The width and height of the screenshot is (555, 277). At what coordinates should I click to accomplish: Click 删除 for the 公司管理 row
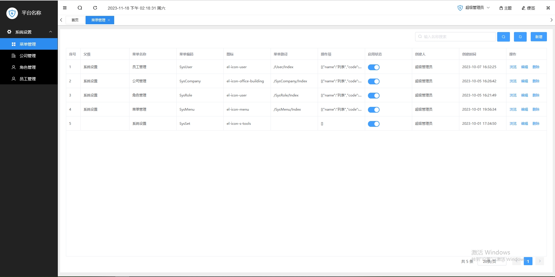pos(536,81)
